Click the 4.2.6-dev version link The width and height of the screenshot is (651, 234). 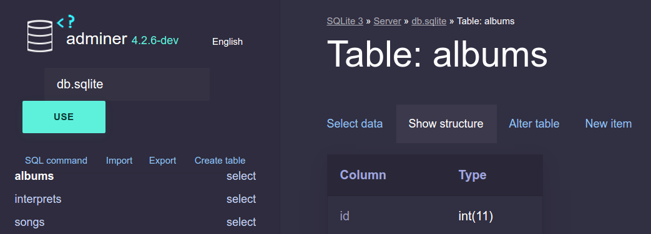[155, 40]
